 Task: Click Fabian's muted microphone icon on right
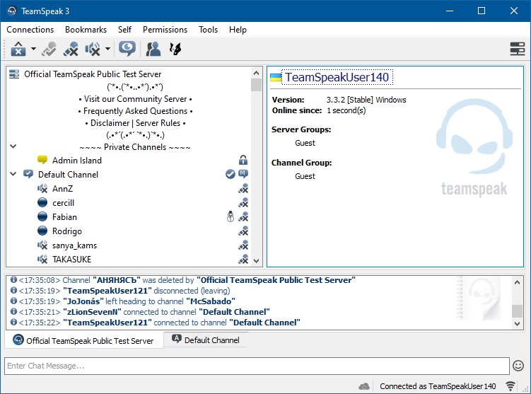(243, 217)
